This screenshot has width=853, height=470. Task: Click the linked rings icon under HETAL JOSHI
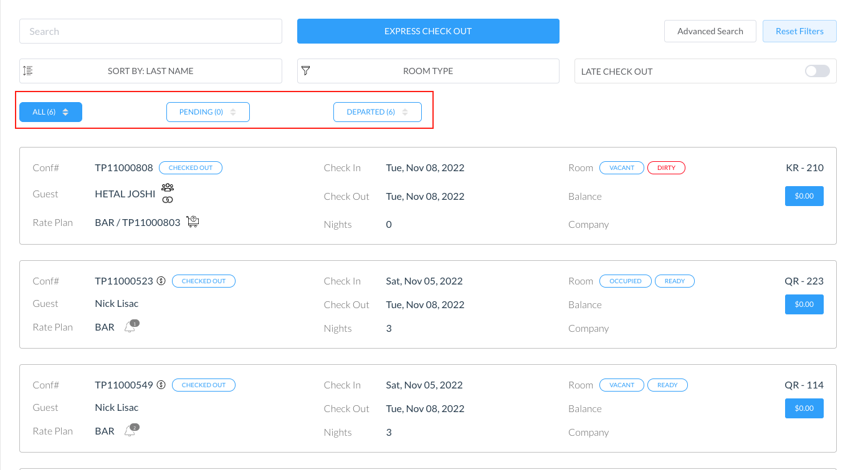(x=168, y=200)
